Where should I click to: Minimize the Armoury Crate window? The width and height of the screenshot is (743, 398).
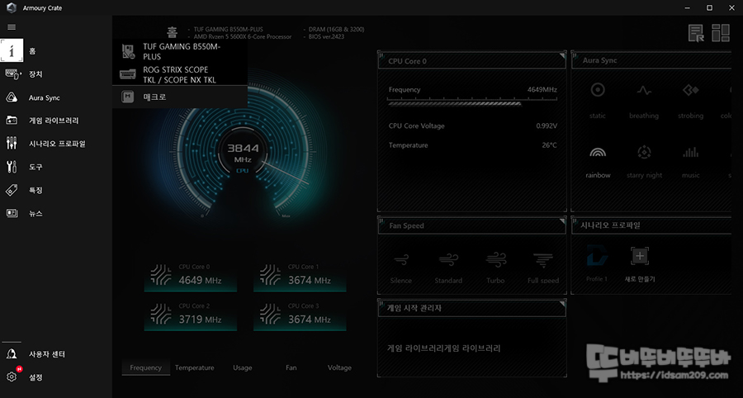point(688,8)
